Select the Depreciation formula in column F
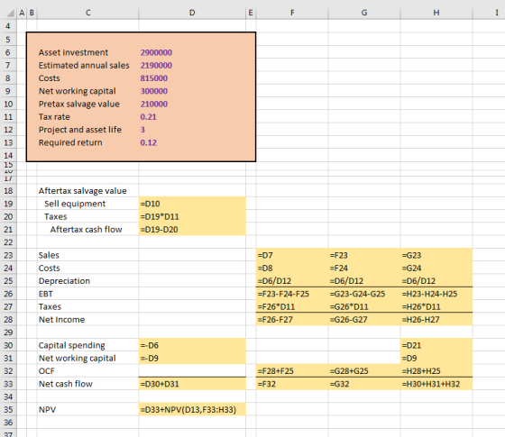Viewport: 505px width, 437px height. click(x=292, y=281)
